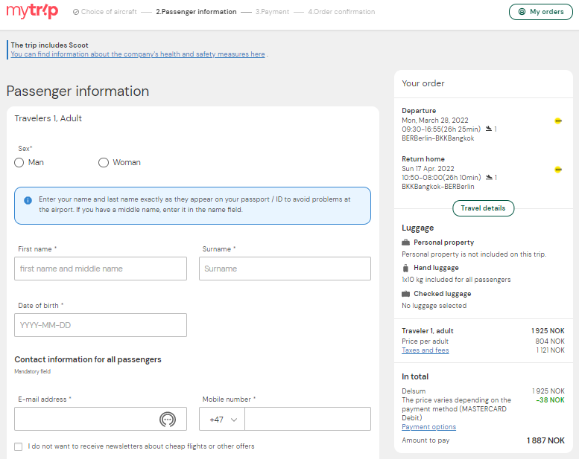The height and width of the screenshot is (459, 579).
Task: Click 'Mon, March 28, 2022' departure date
Action: 435,121
